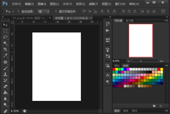Align vertical centers in options bar
The width and height of the screenshot is (170, 114).
[x=90, y=12]
